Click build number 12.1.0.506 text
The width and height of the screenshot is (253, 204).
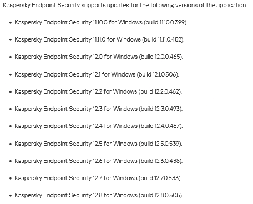click(x=164, y=74)
